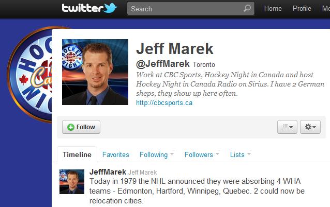The image size is (330, 207).
Task: Click the Hockey Night in Canada background logo
Action: [x=29, y=74]
